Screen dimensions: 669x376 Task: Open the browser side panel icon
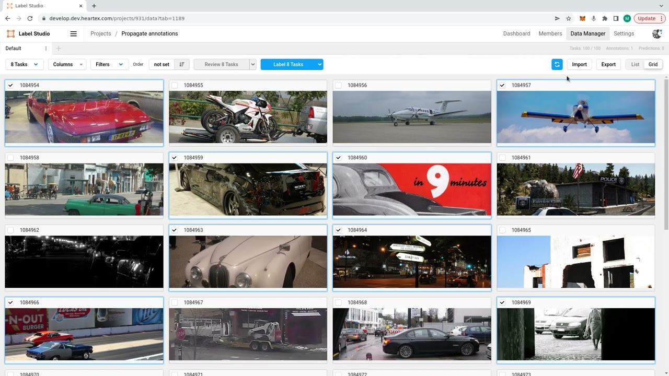pos(616,18)
